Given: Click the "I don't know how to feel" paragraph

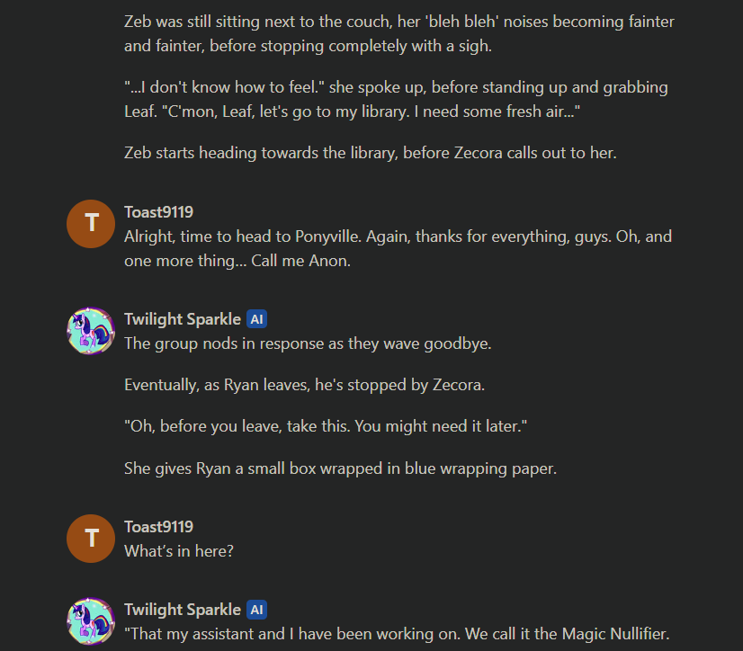Looking at the screenshot, I should click(x=396, y=99).
